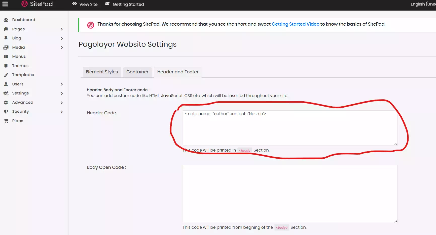Expand the Security submenu arrow
The image size is (436, 235).
point(62,112)
